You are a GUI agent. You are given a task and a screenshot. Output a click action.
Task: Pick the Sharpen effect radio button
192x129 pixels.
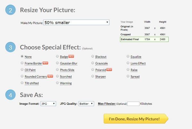tap(93, 76)
